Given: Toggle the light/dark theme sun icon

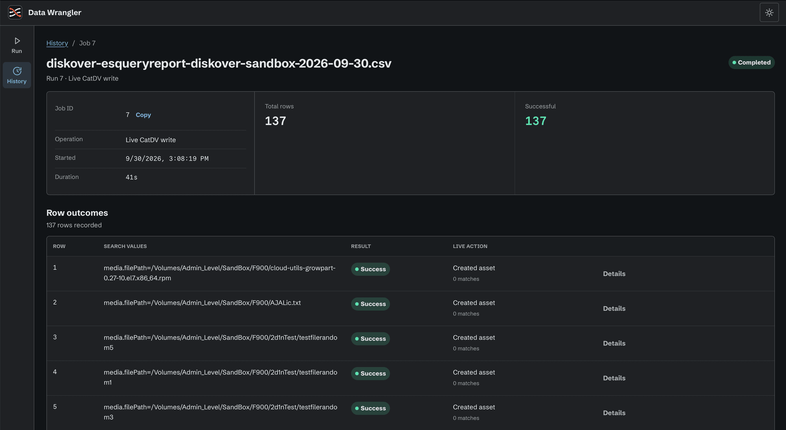Looking at the screenshot, I should click(x=769, y=13).
